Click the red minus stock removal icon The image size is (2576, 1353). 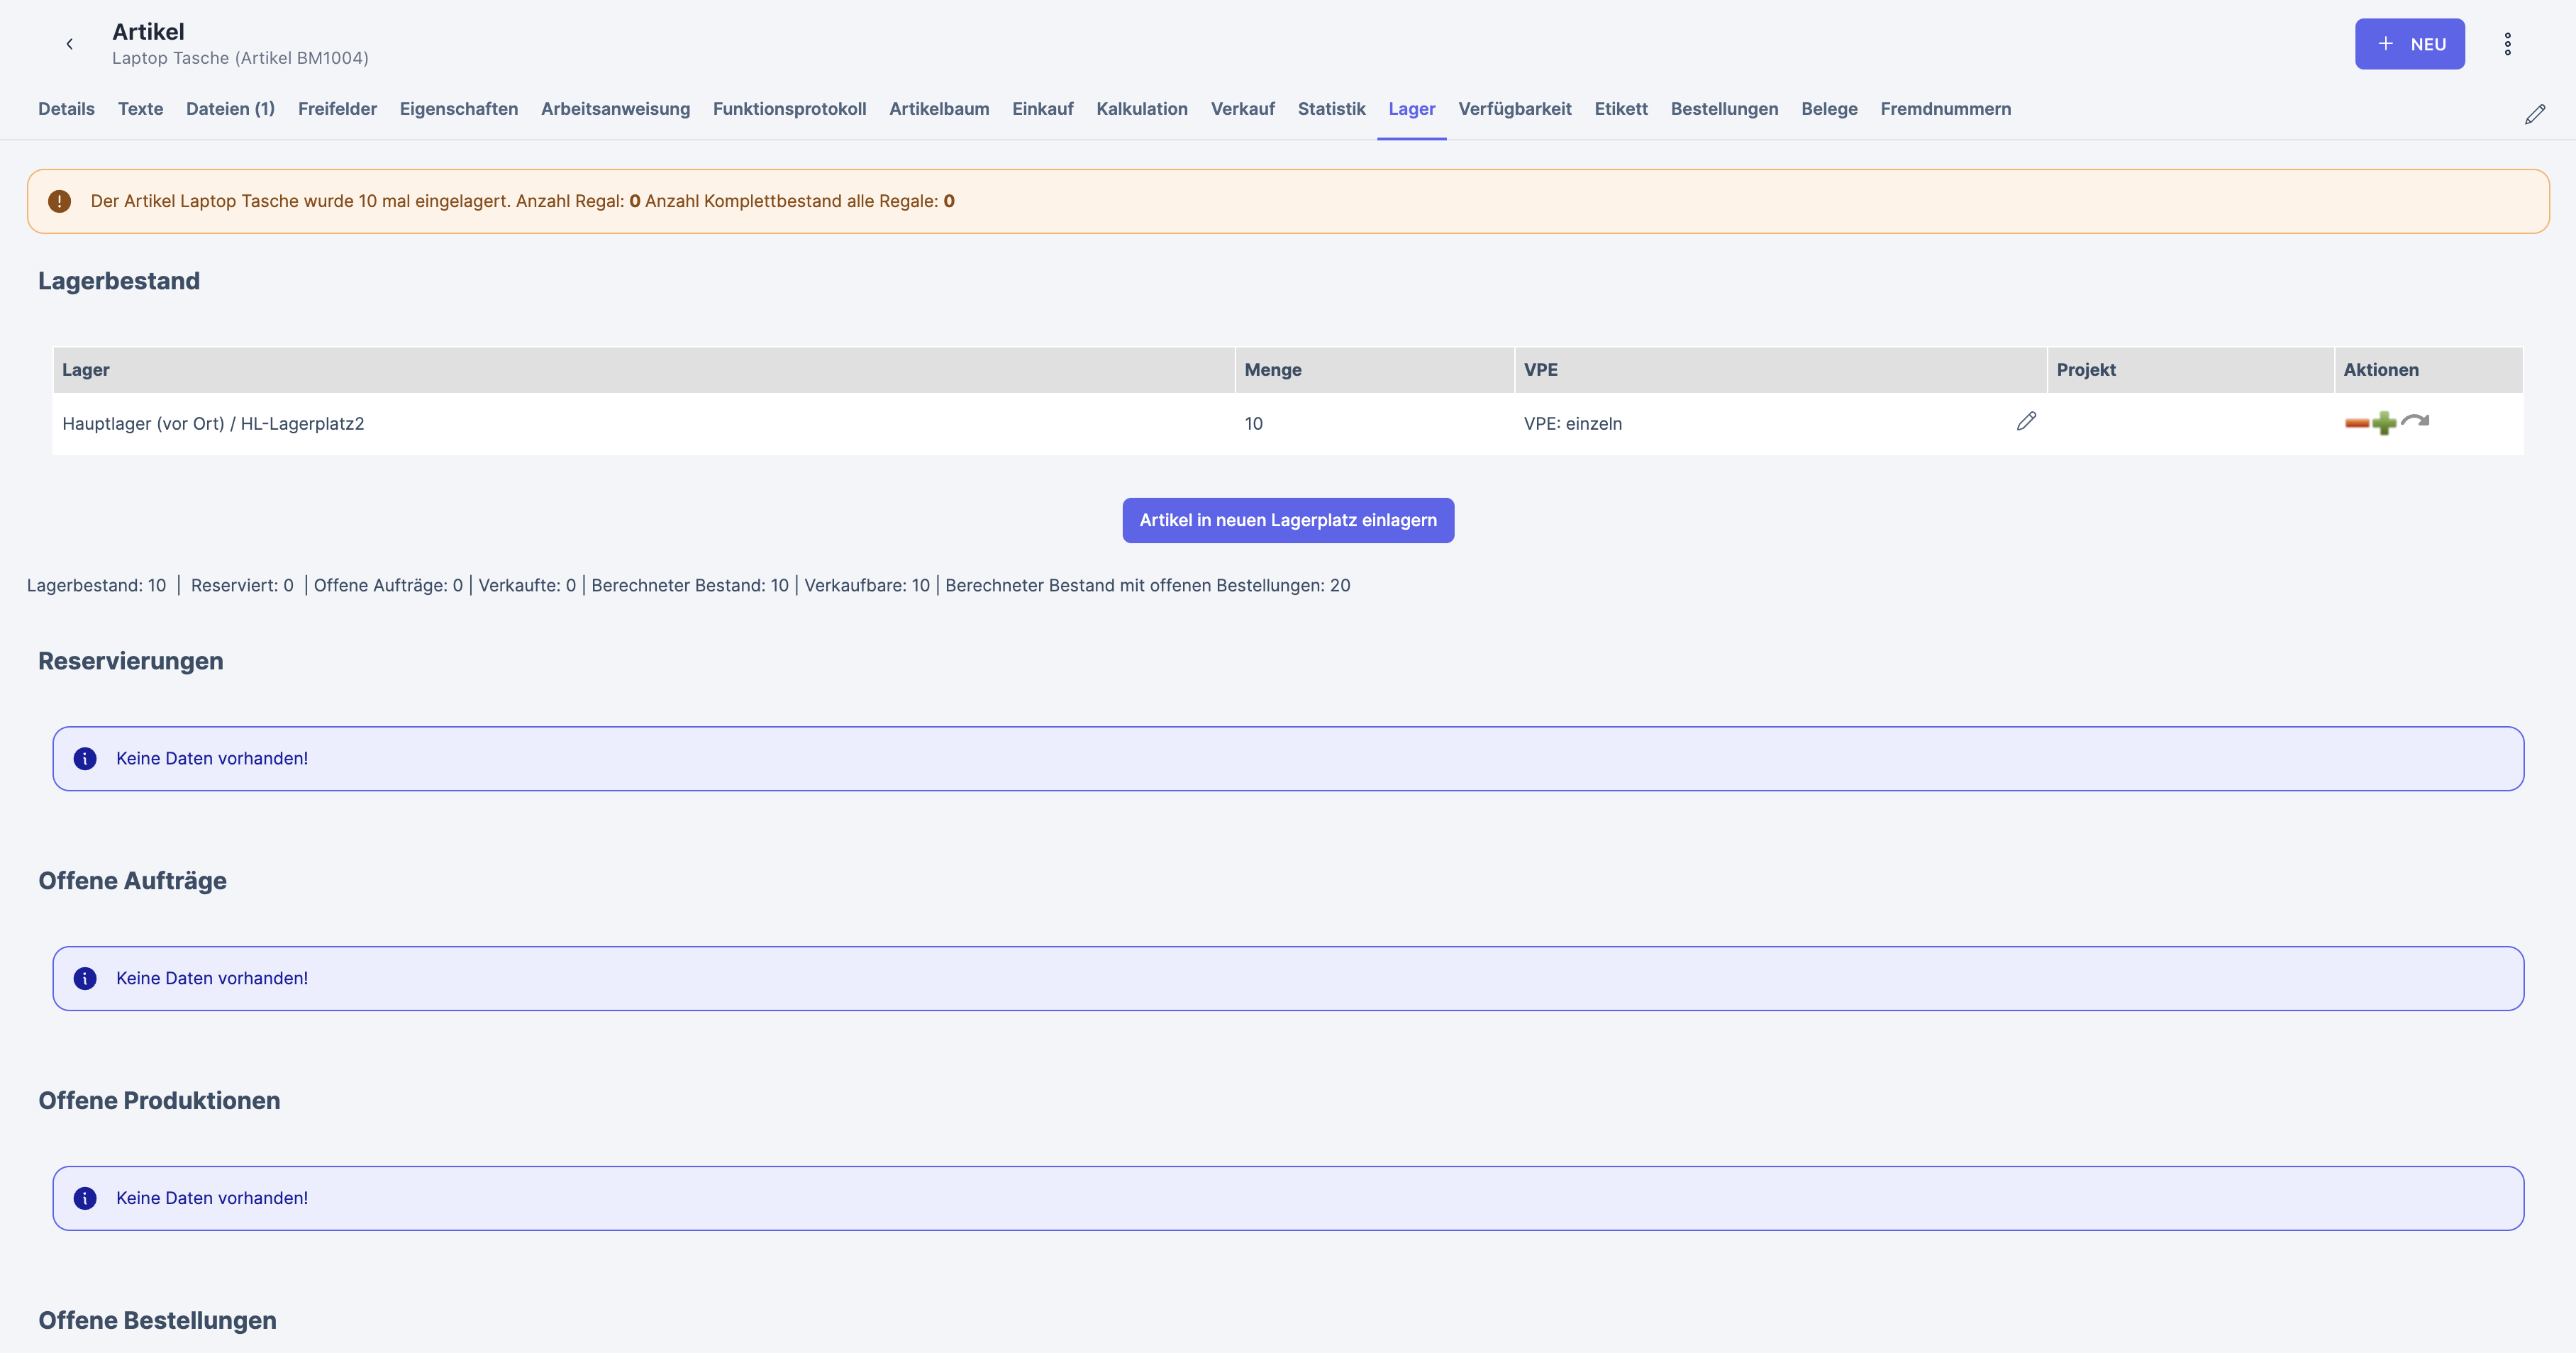point(2356,424)
